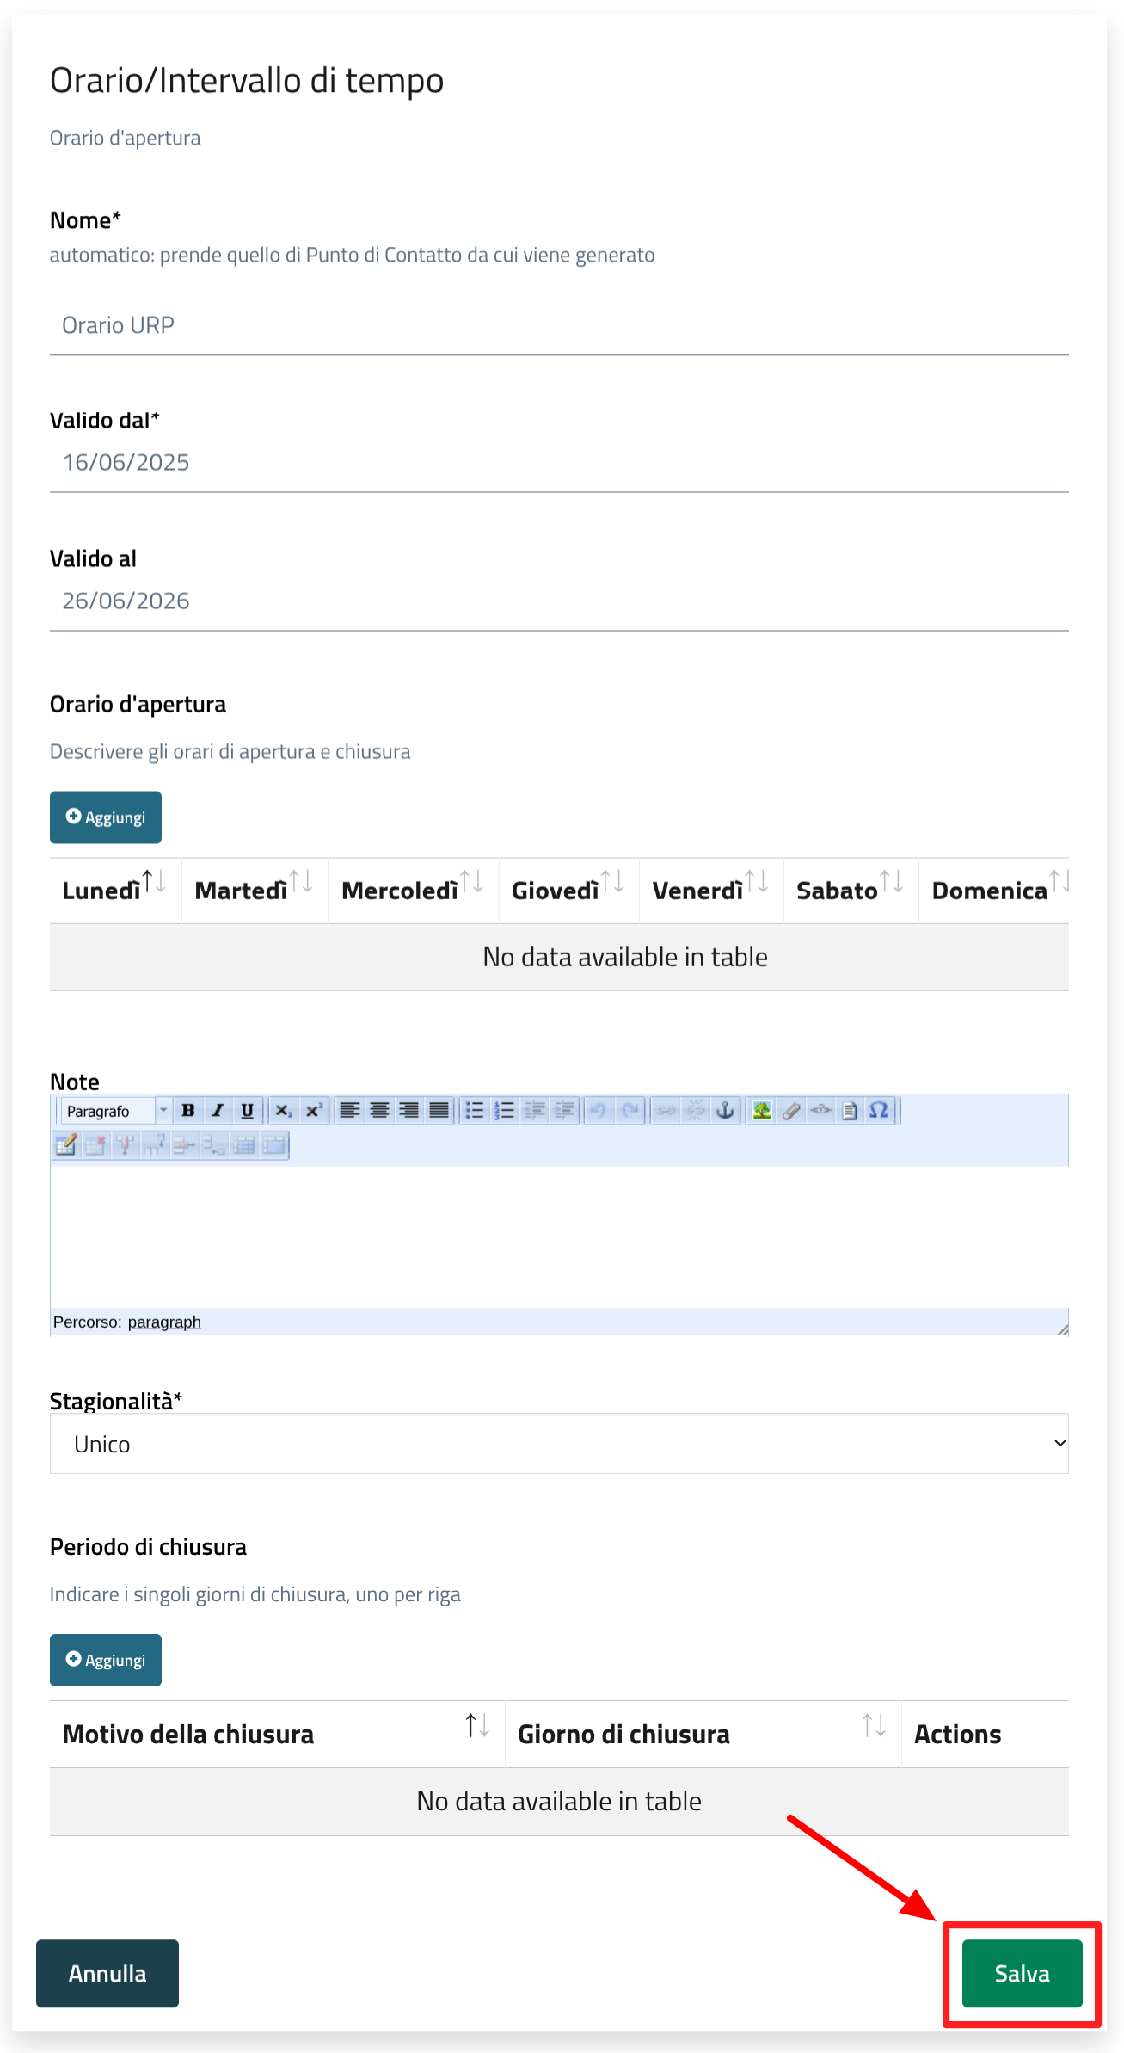Apply subscript formatting
1124x2053 pixels.
coord(284,1111)
